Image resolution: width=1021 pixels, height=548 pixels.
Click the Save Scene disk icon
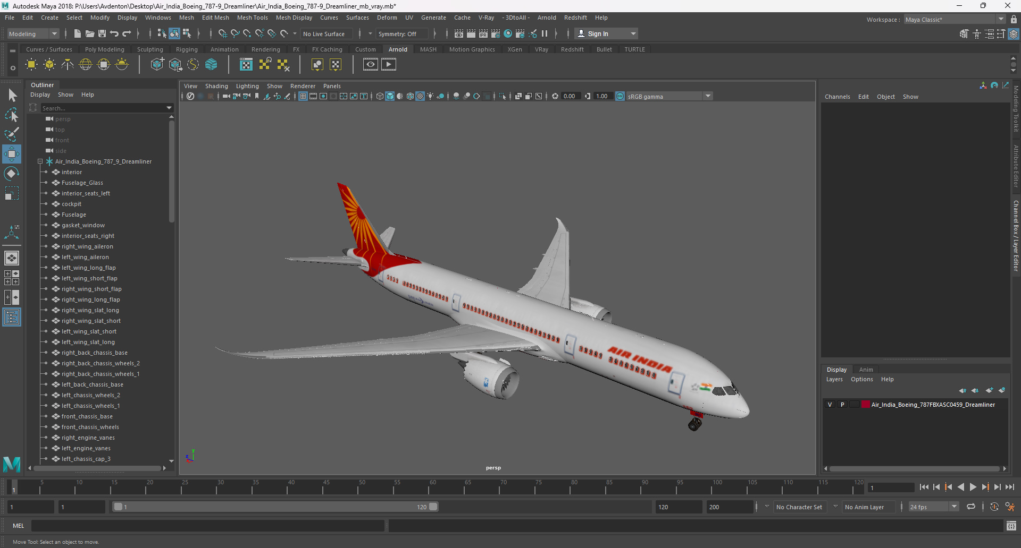102,33
